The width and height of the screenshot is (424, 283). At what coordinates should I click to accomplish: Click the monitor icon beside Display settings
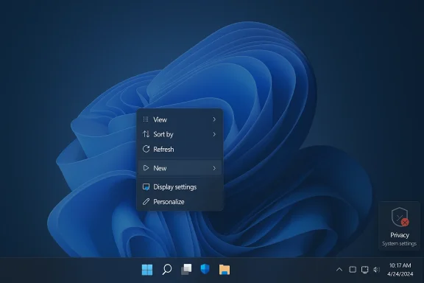tap(146, 187)
